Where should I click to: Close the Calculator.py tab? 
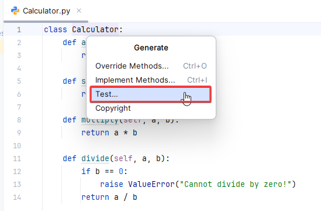tap(79, 11)
